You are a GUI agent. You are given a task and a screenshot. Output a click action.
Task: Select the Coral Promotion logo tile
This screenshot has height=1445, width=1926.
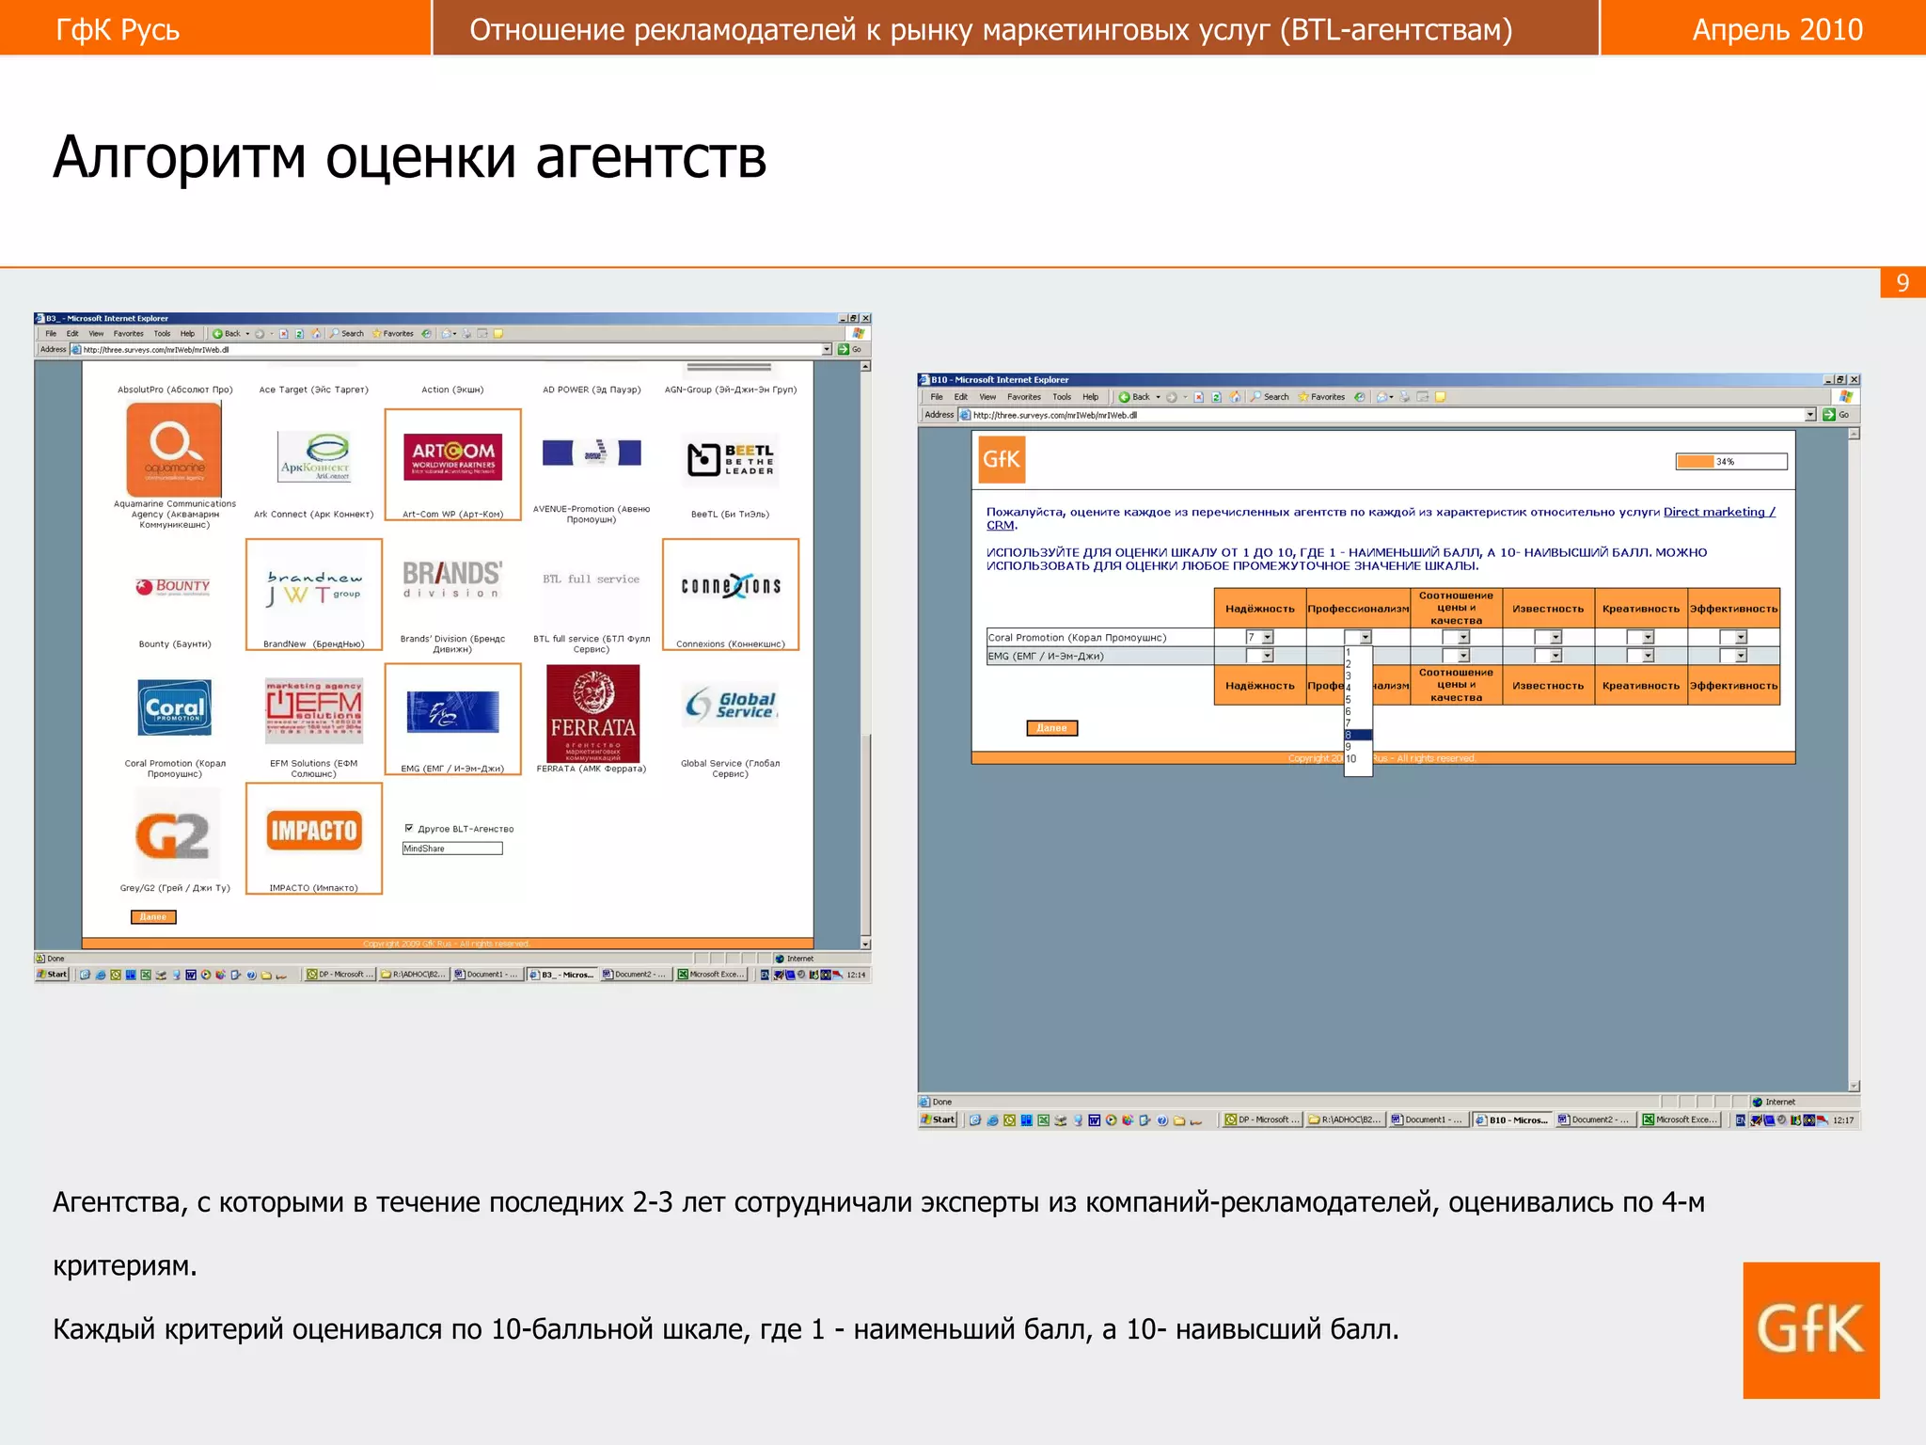coord(175,707)
